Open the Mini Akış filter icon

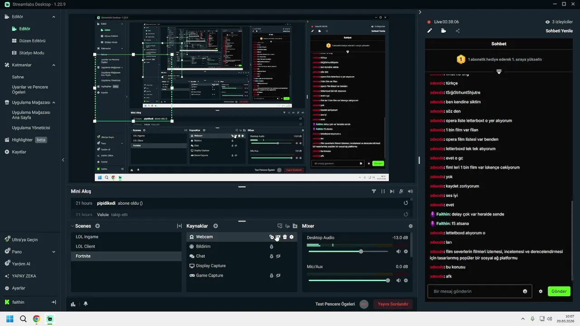(x=374, y=192)
